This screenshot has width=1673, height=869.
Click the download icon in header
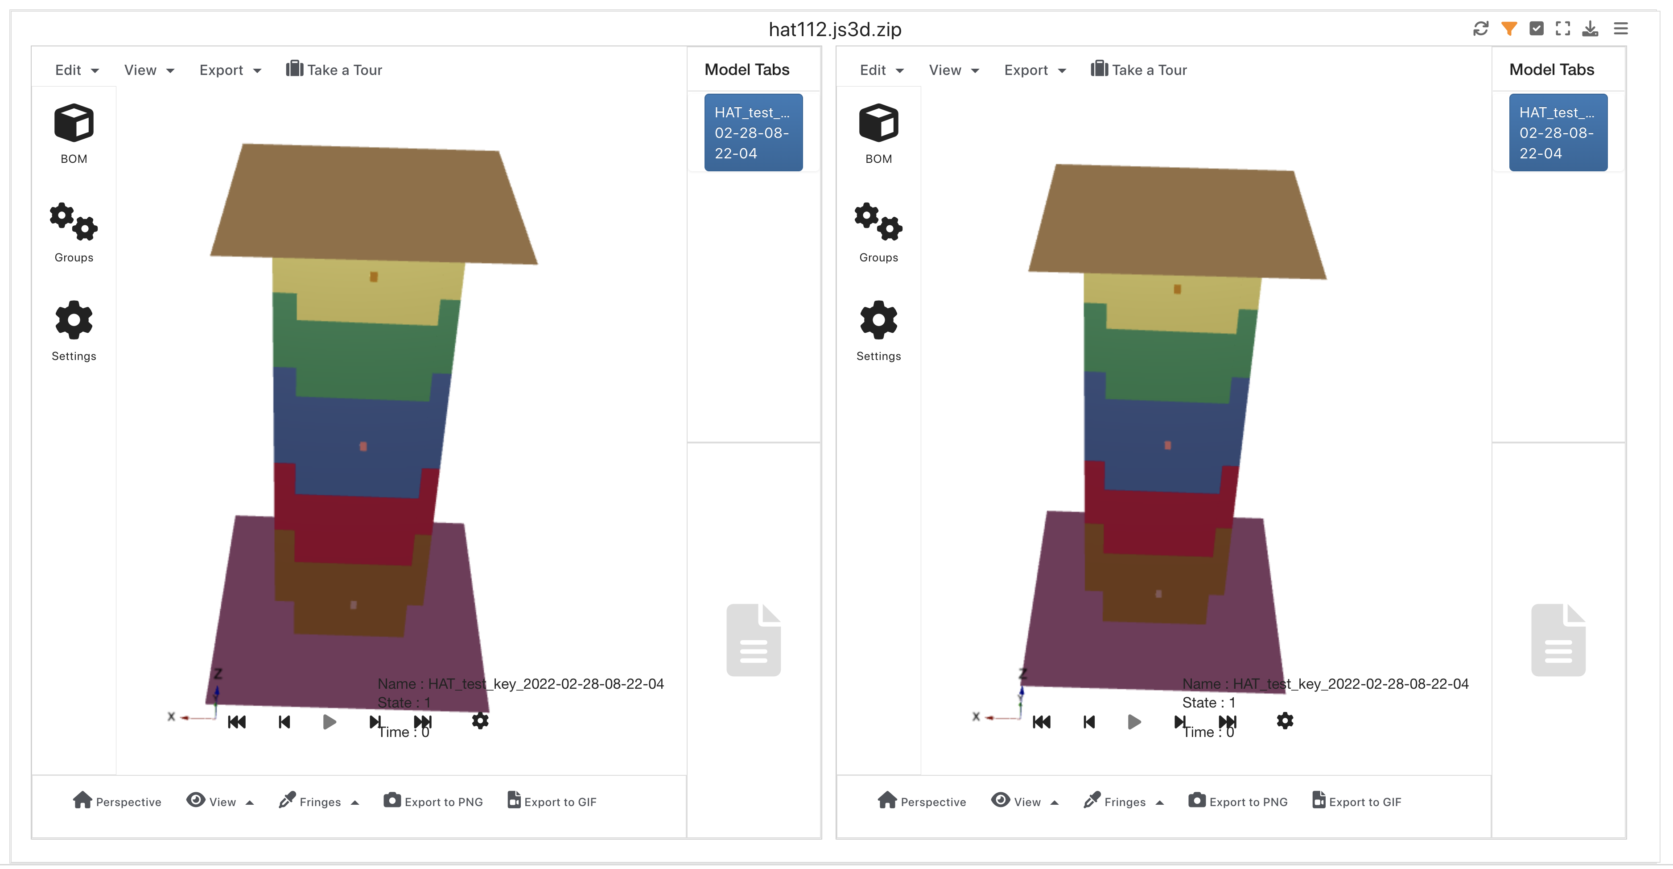[x=1590, y=29]
